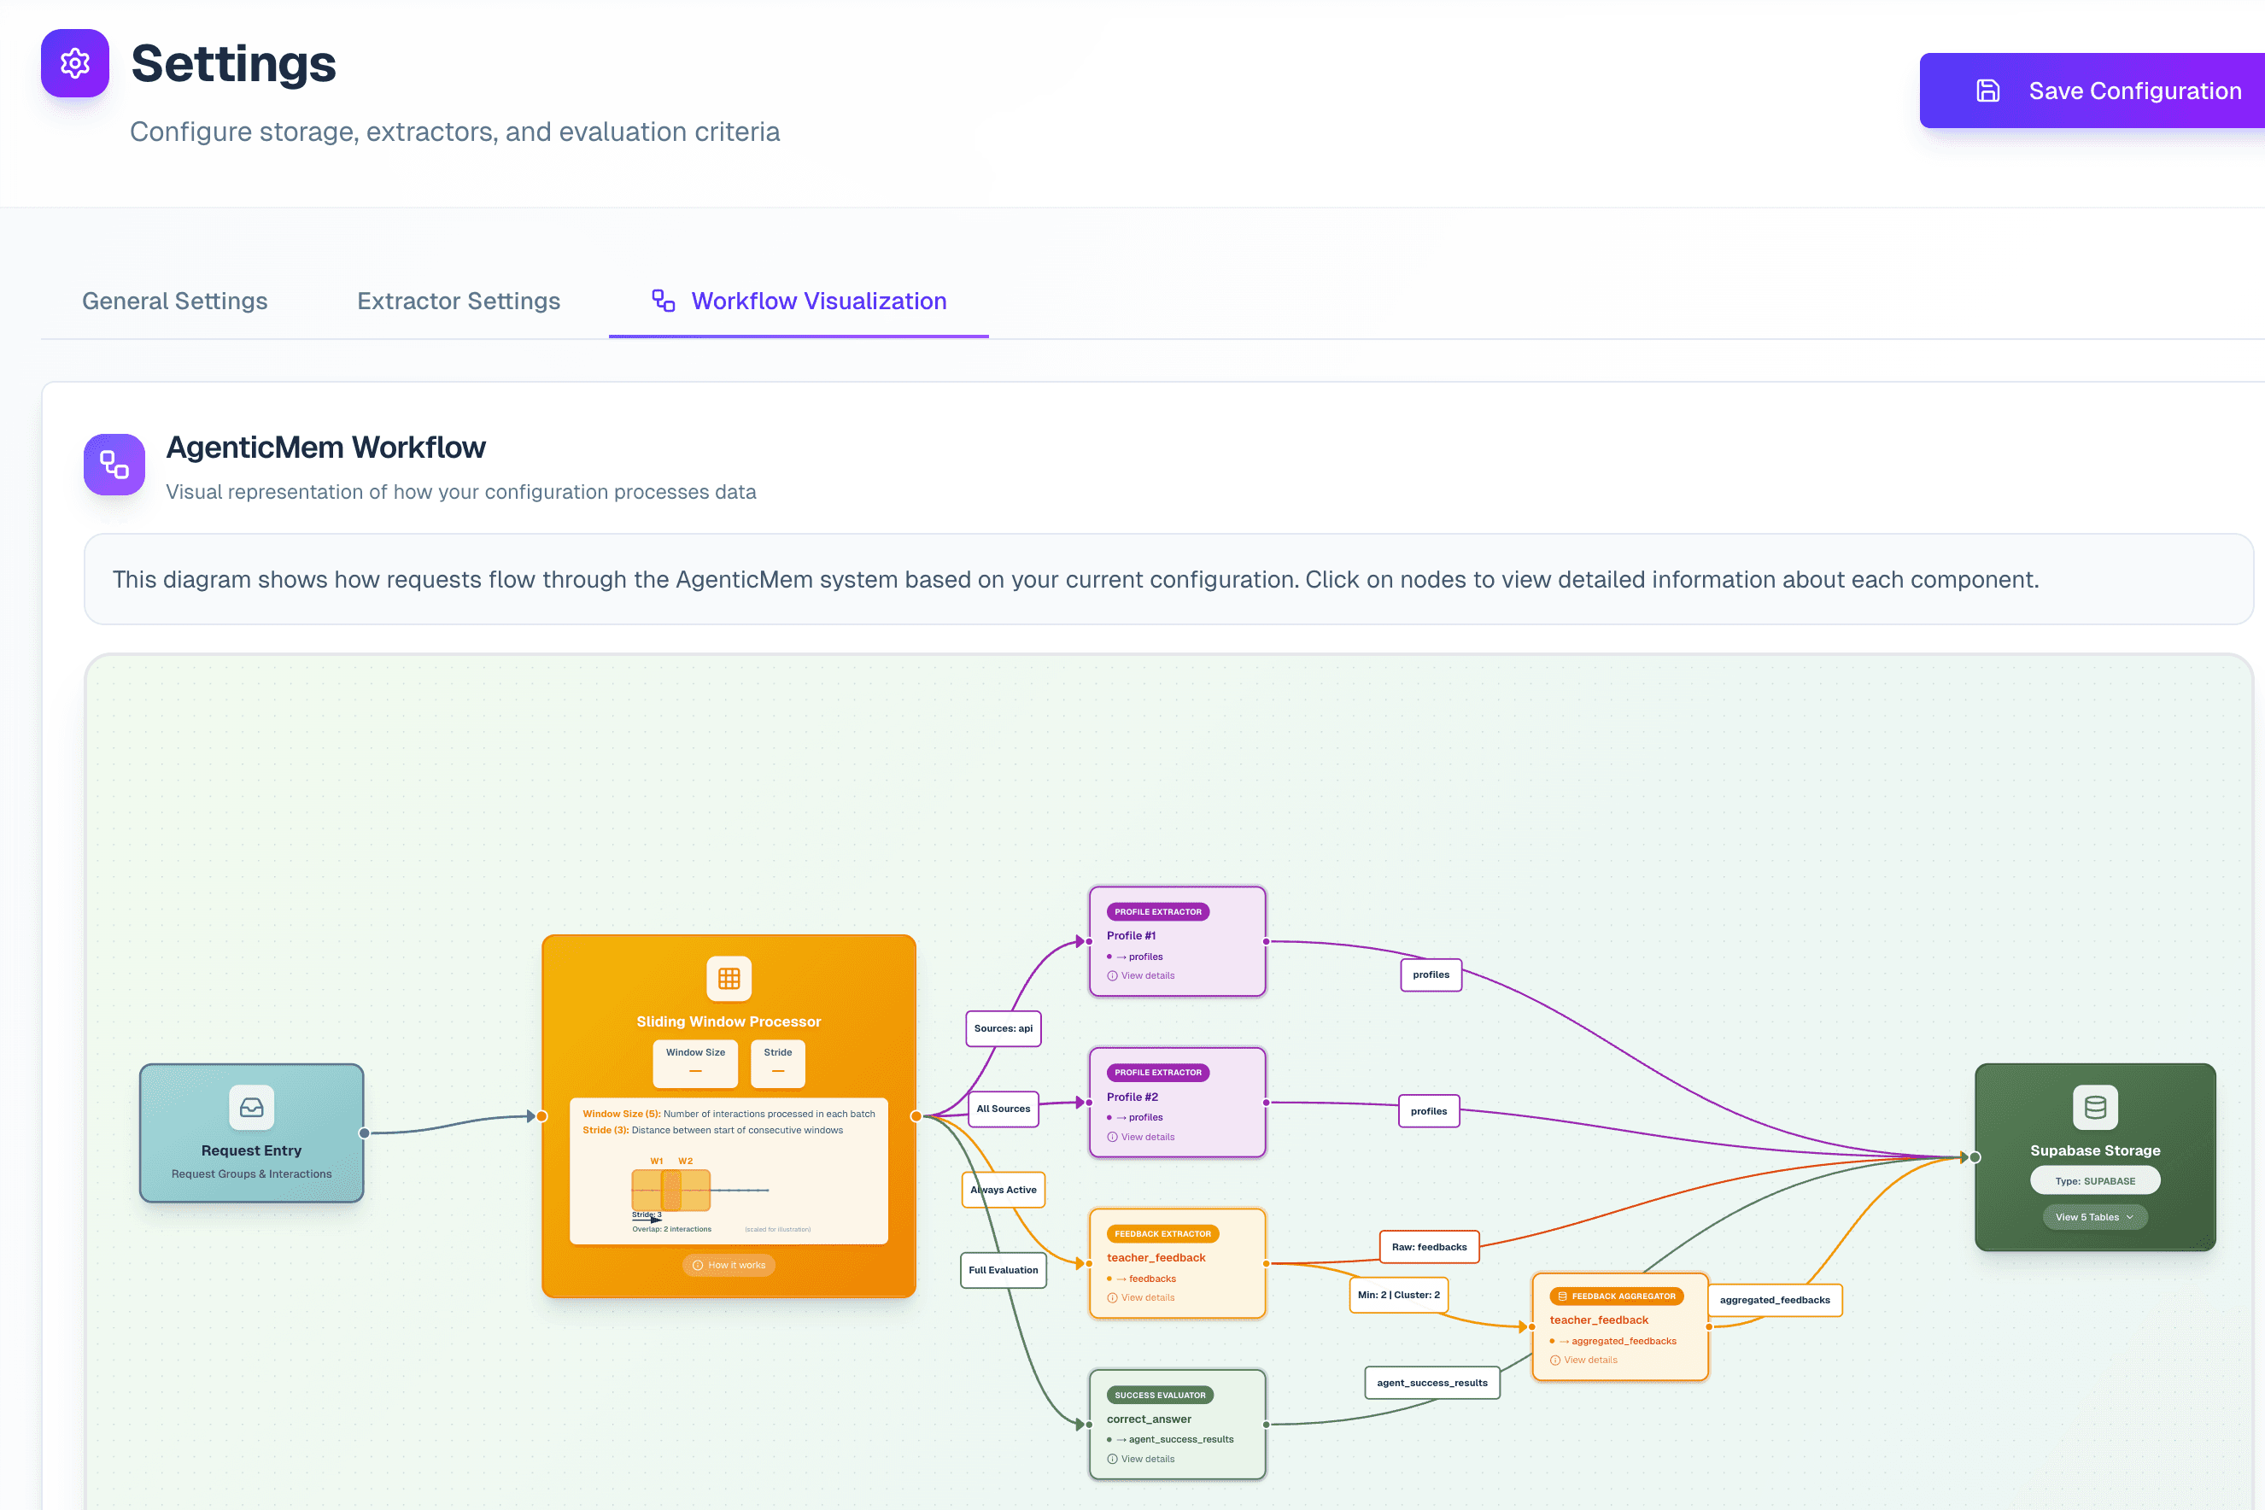Image resolution: width=2265 pixels, height=1510 pixels.
Task: Switch to the General Settings tab
Action: (174, 301)
